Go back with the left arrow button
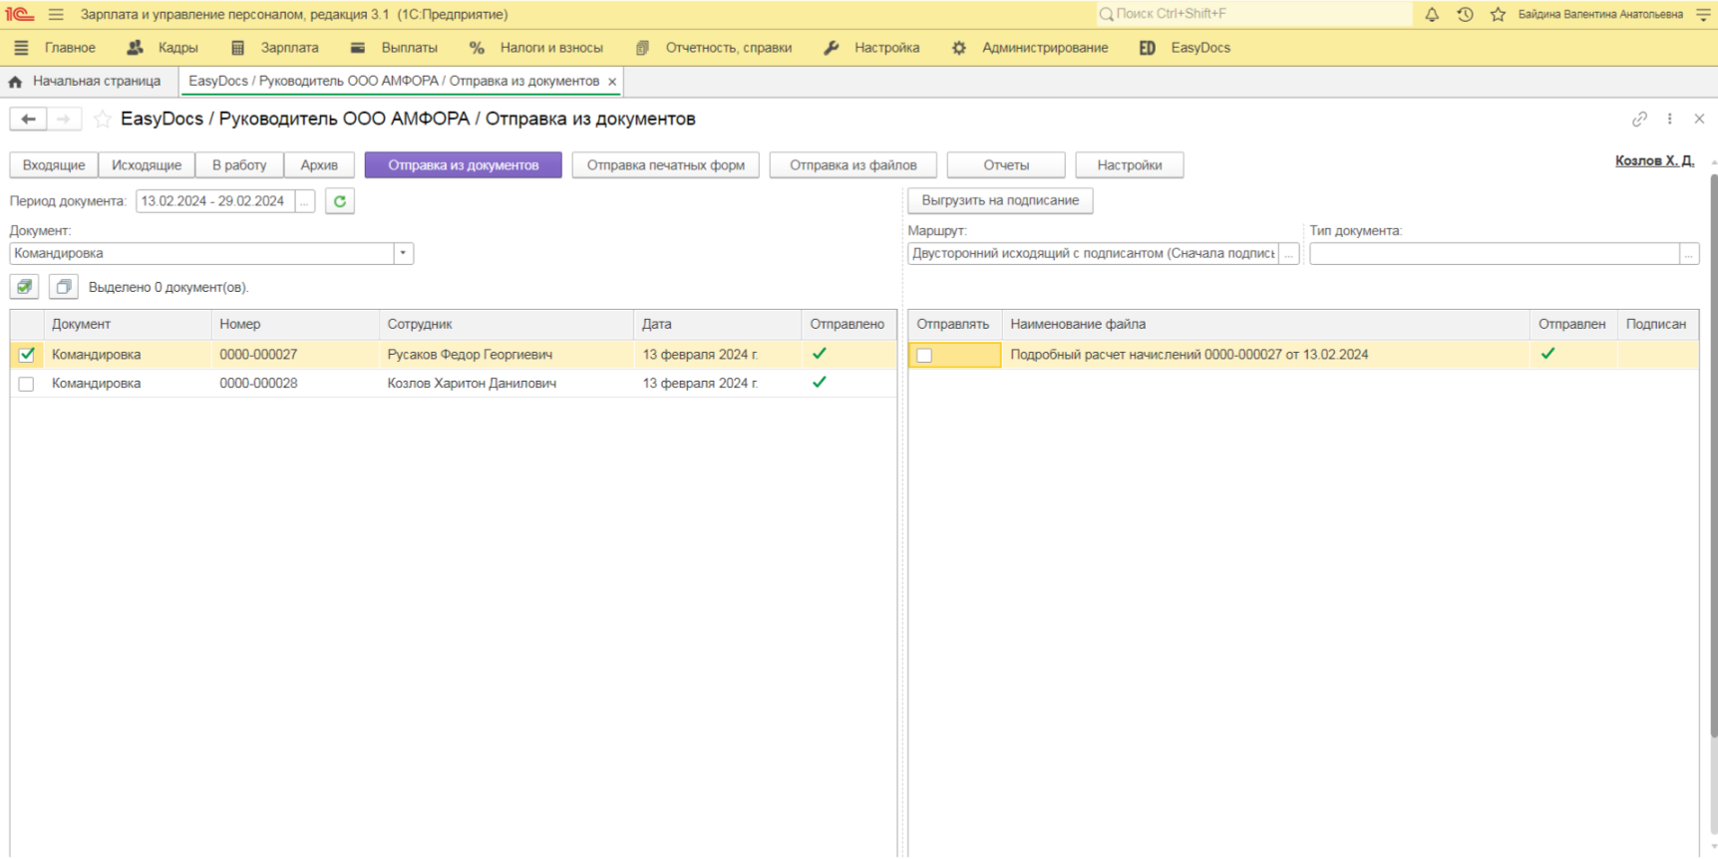 tap(28, 119)
